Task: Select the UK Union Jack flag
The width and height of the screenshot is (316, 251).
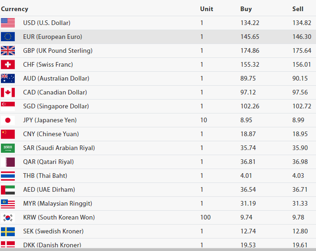Action: (8, 50)
